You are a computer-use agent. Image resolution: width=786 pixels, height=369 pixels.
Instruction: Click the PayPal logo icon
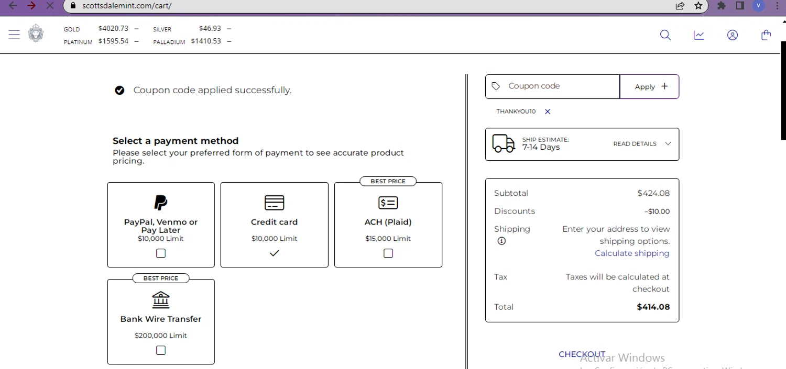pos(160,203)
